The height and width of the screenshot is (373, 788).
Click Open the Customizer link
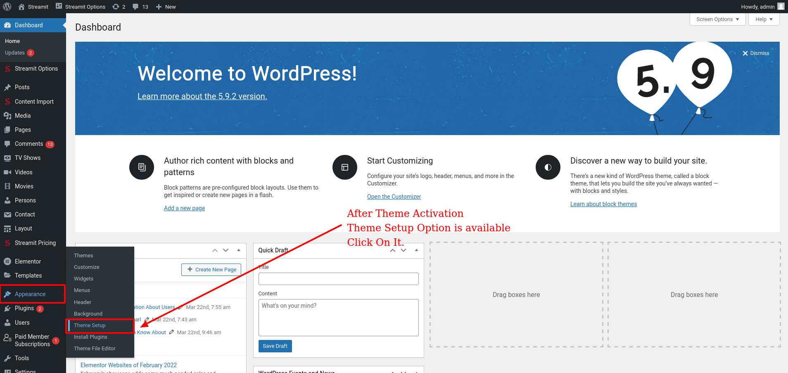pos(394,197)
